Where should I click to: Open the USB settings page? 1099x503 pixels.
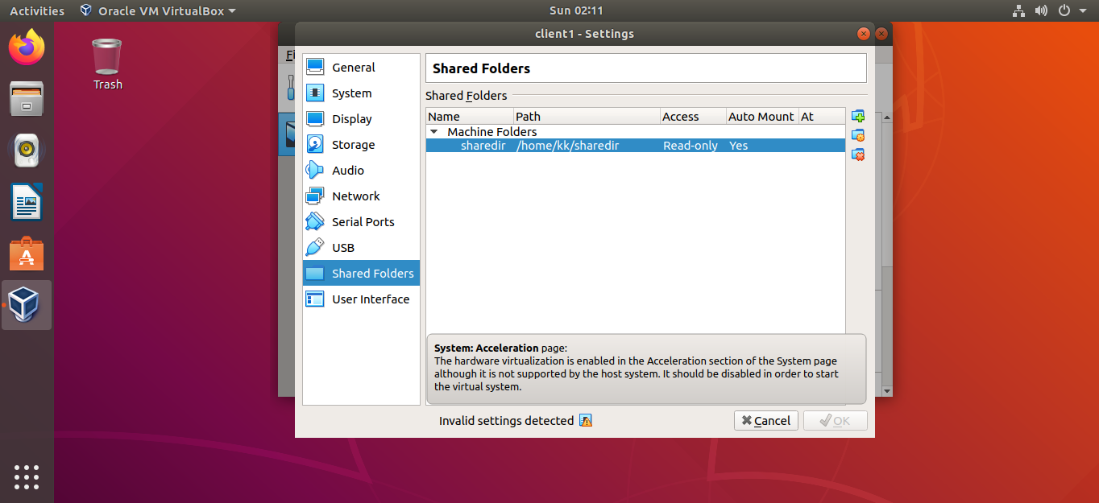point(345,247)
